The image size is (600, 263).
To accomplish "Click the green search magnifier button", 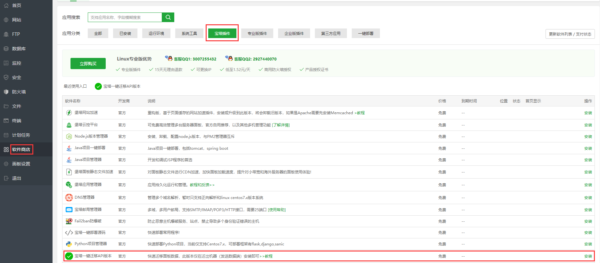I will pyautogui.click(x=168, y=17).
